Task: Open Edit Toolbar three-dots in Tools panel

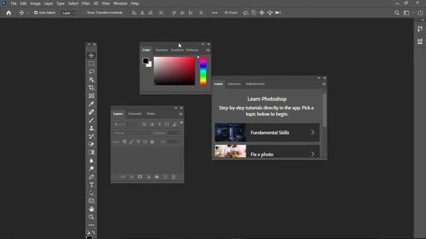Action: [91, 225]
